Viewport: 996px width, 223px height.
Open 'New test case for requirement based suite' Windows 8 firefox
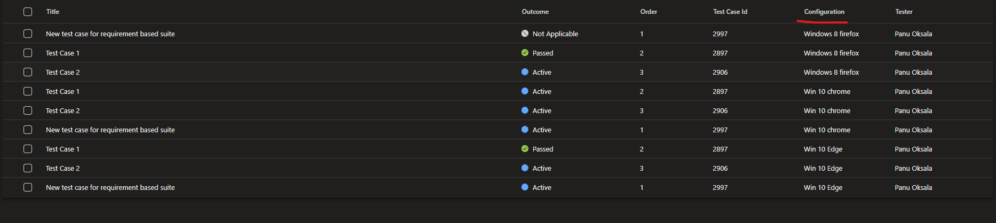[x=110, y=34]
